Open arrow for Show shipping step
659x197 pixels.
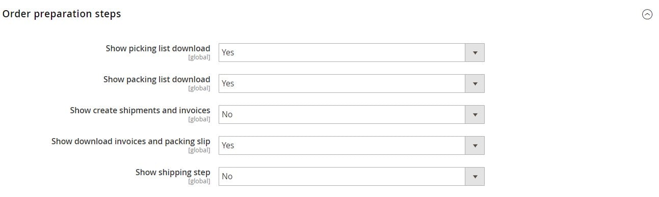point(475,176)
